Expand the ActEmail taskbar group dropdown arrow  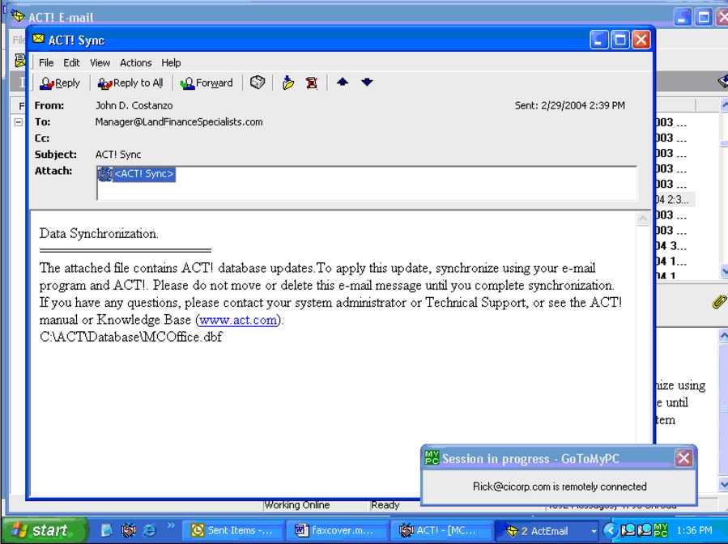(x=594, y=530)
